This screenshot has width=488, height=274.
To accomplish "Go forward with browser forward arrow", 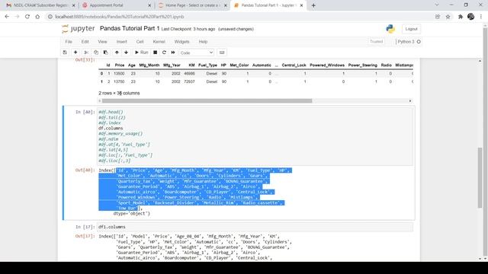I will coord(17,17).
